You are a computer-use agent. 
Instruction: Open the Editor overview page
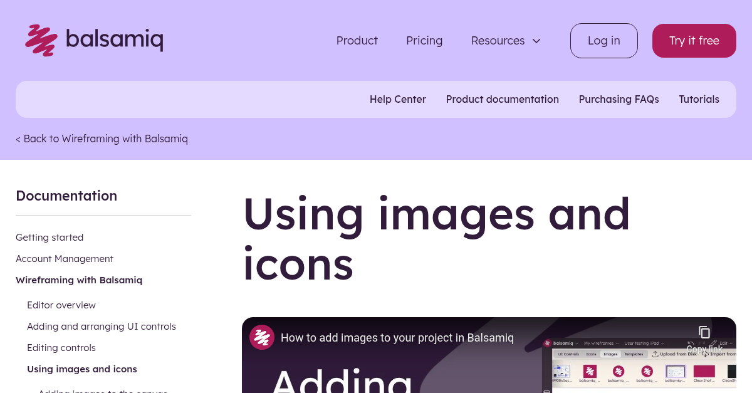coord(61,305)
